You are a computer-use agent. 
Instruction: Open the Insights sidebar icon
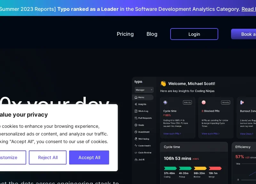pyautogui.click(x=136, y=104)
